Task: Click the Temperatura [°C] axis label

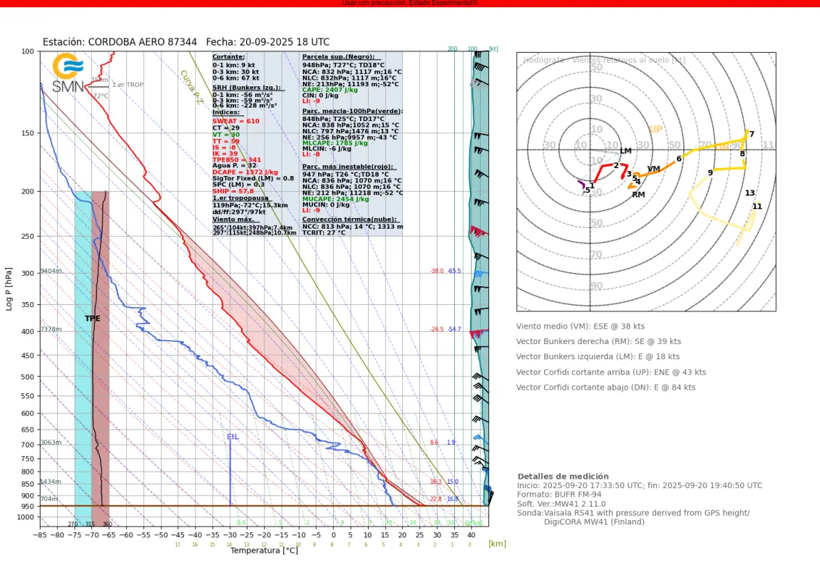Action: point(264,550)
